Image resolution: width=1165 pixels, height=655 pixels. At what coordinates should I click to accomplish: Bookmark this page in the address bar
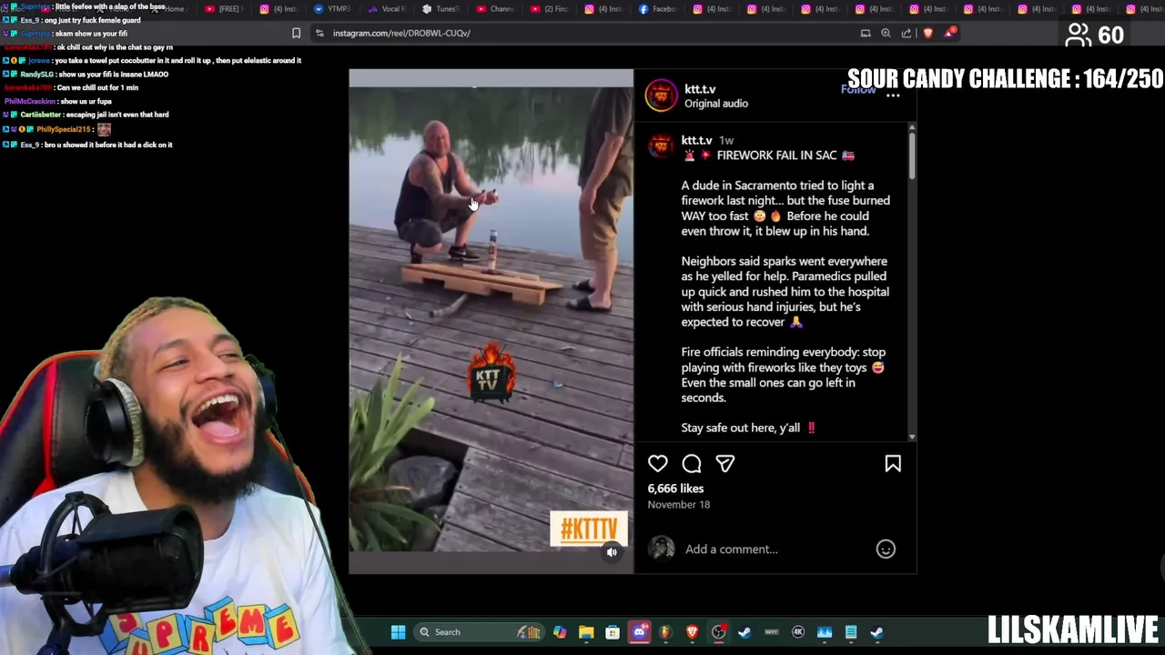[x=296, y=33]
